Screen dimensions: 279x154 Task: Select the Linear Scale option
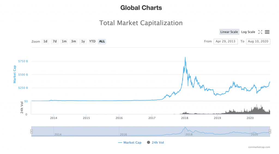pos(229,32)
